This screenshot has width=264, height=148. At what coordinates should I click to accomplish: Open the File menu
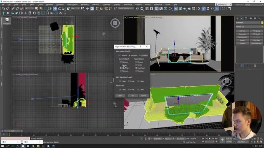coord(3,5)
